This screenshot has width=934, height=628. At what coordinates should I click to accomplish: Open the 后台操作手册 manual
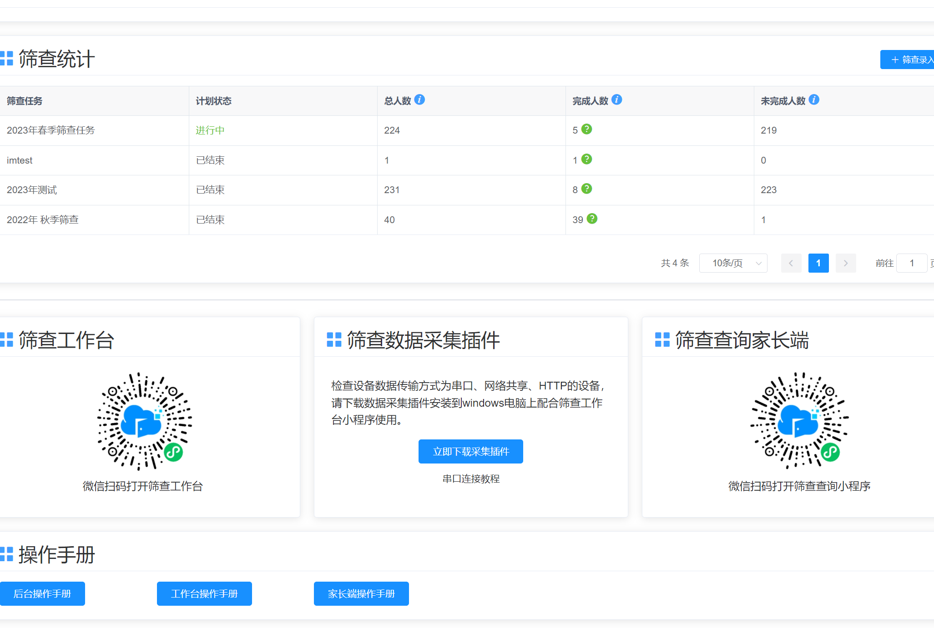point(42,594)
